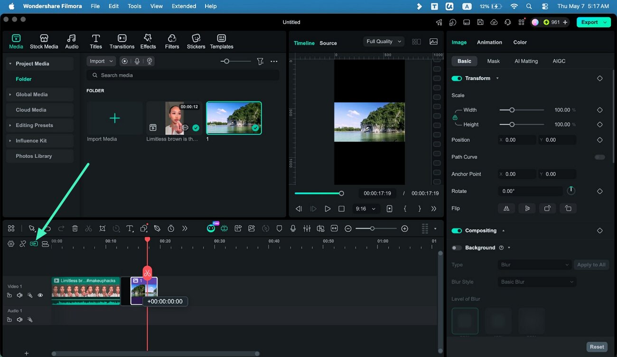Viewport: 617px width, 357px height.
Task: Open the Tools menu in the menu bar
Action: pos(134,6)
